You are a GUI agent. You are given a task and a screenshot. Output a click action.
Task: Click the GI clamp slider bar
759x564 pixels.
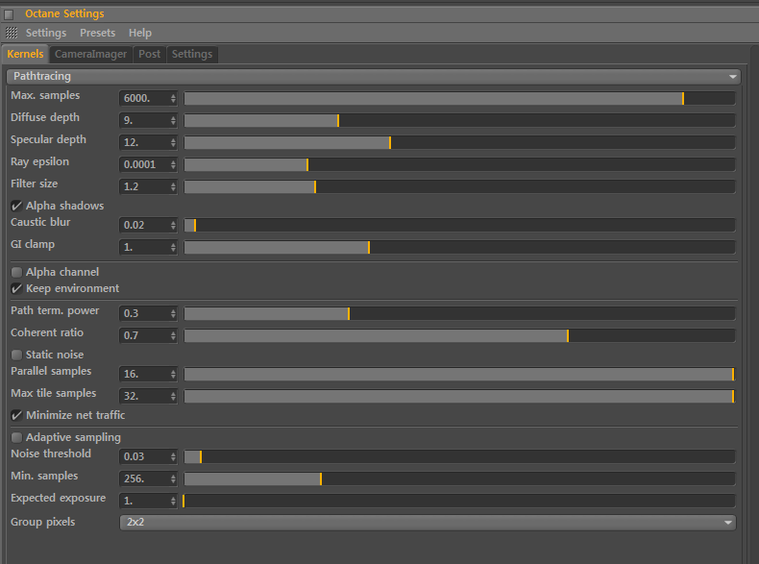[459, 247]
